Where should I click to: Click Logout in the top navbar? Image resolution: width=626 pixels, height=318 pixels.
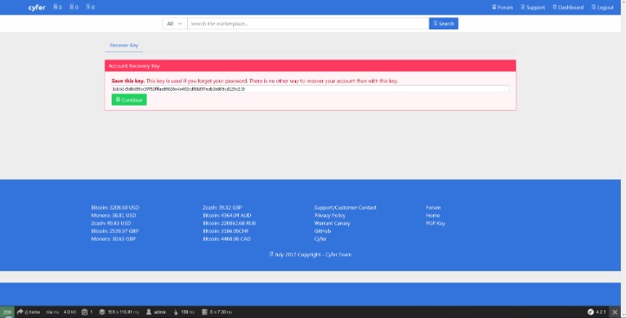click(603, 7)
